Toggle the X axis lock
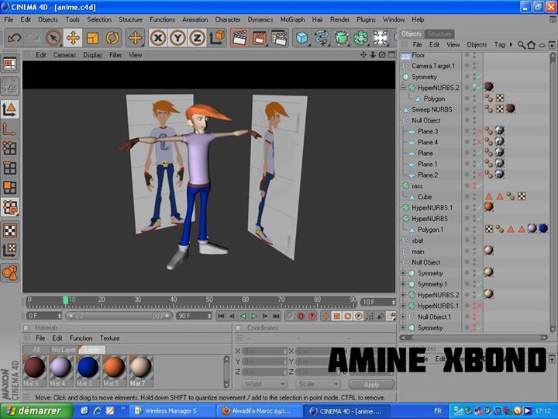The height and width of the screenshot is (419, 558). click(x=158, y=37)
